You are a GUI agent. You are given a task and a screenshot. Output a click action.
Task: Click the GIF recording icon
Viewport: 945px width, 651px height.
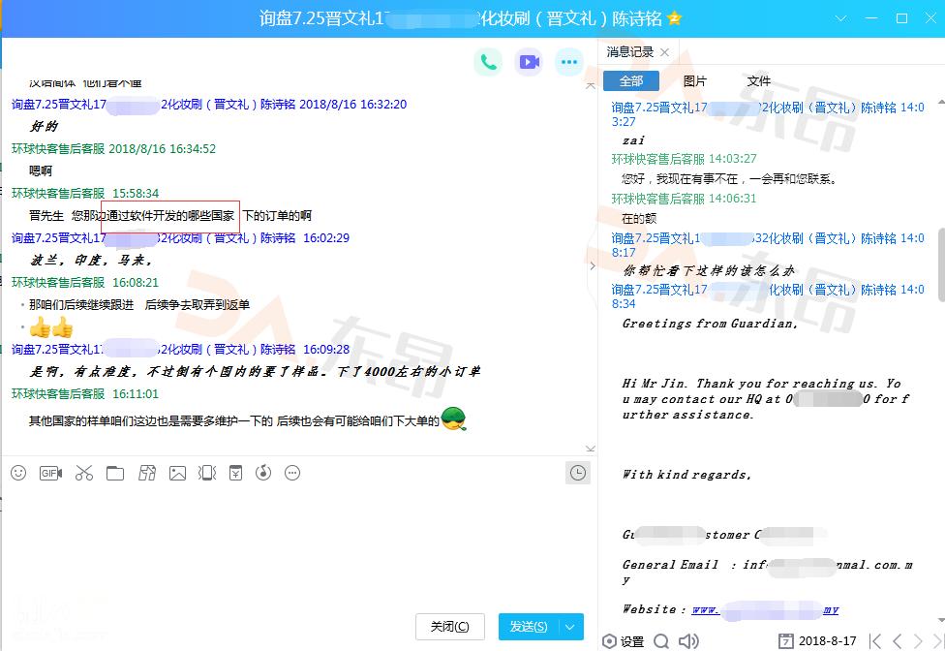pos(50,473)
